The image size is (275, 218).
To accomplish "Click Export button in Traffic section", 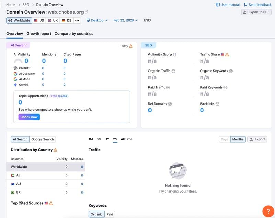I will coord(257,139).
